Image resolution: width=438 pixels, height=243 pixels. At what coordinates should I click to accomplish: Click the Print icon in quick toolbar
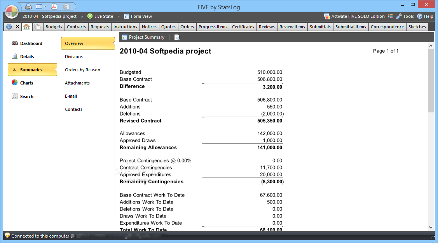coord(28,7)
